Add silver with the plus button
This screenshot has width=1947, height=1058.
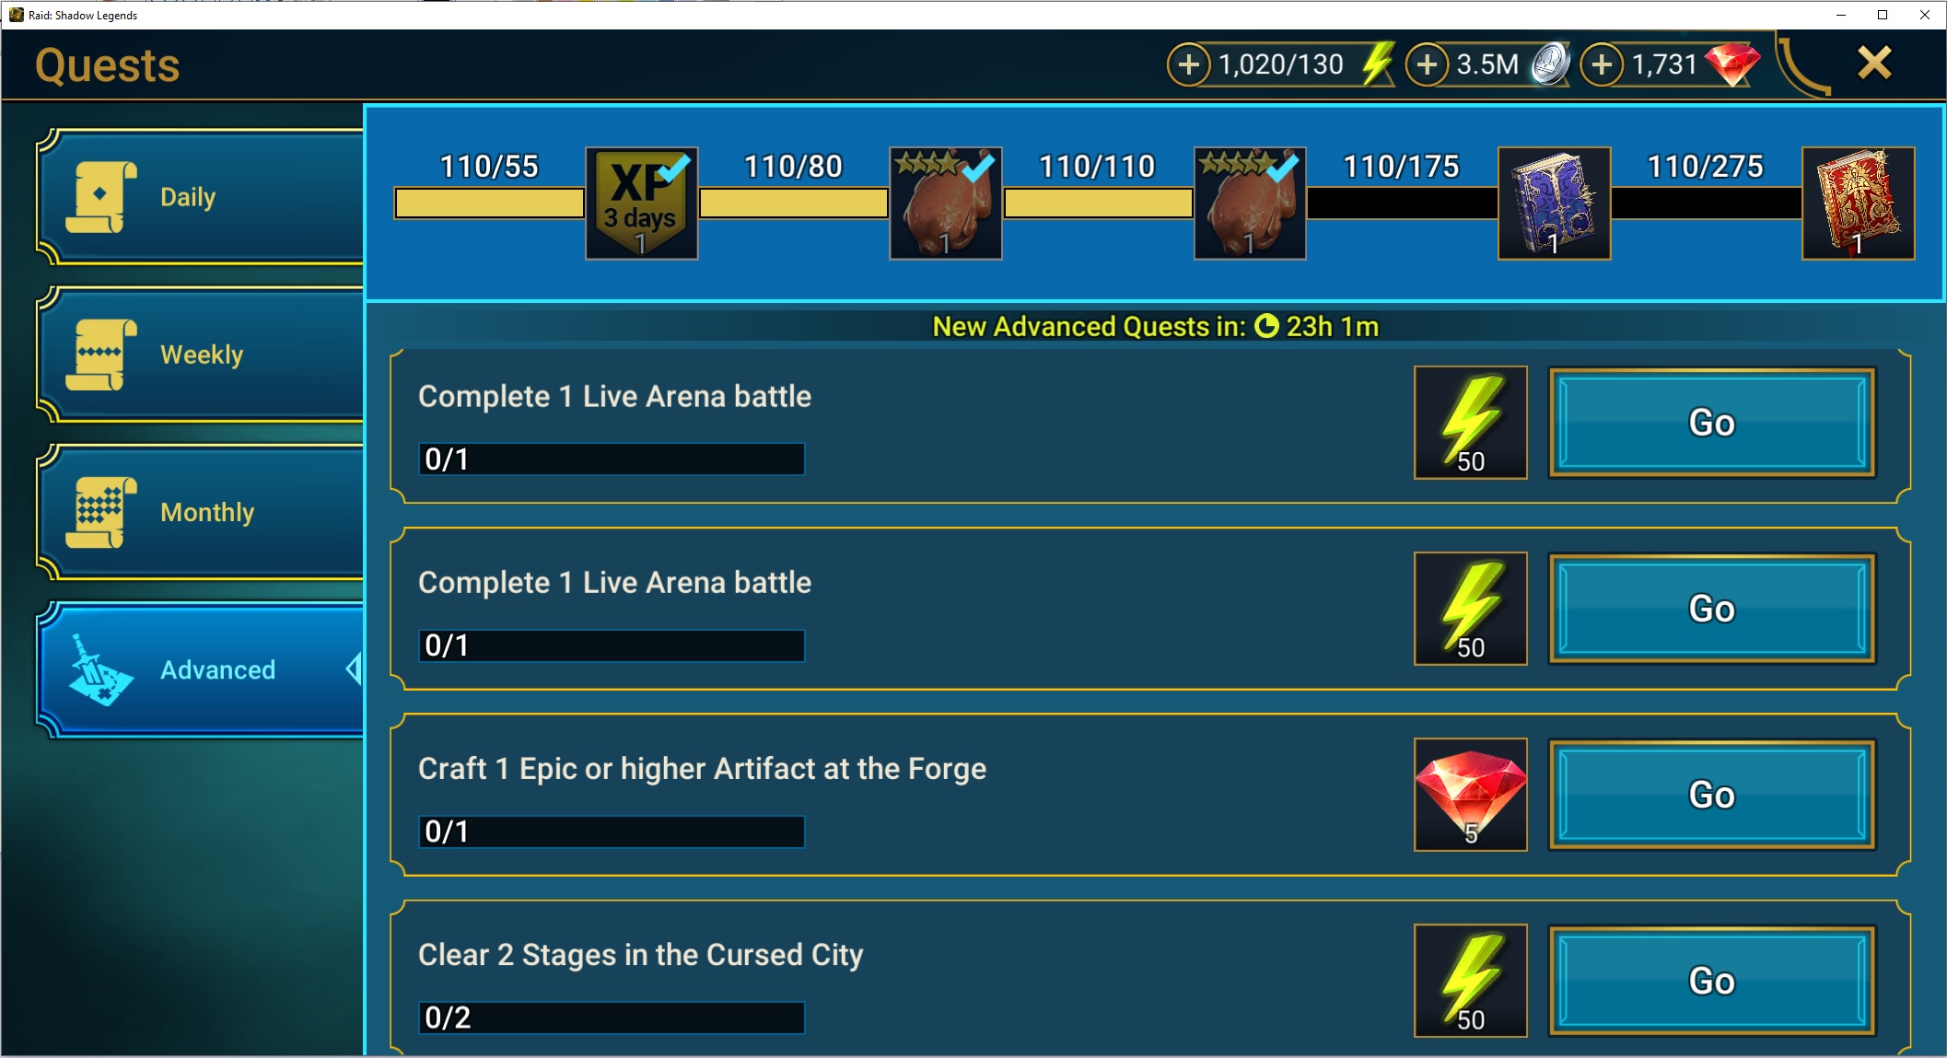pyautogui.click(x=1427, y=64)
